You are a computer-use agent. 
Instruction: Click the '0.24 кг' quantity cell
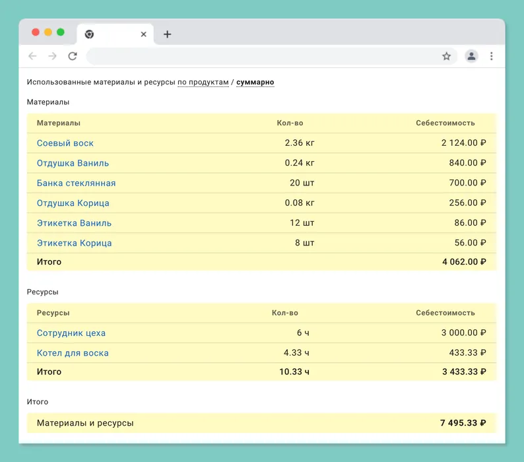pyautogui.click(x=300, y=163)
